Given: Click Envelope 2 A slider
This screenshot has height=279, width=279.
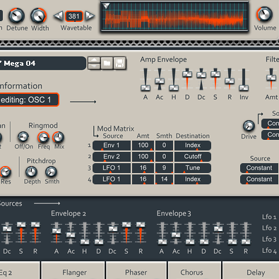Looking at the screenshot, I should tap(57, 233).
